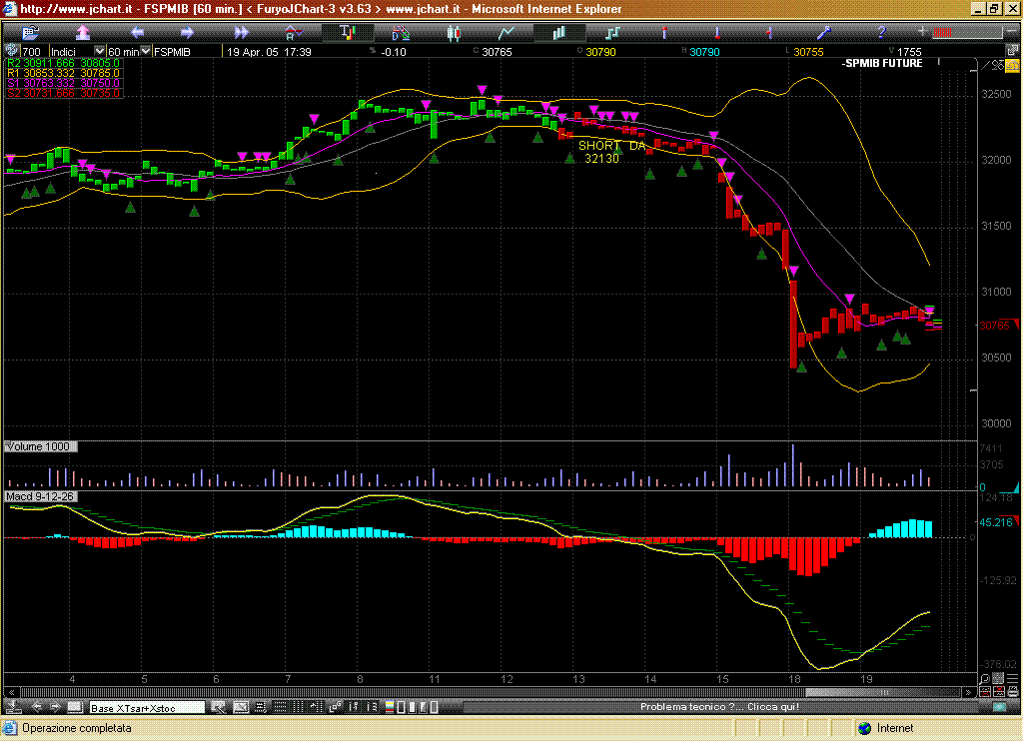Click the back arrow in top toolbar
The width and height of the screenshot is (1023, 741).
pyautogui.click(x=137, y=33)
